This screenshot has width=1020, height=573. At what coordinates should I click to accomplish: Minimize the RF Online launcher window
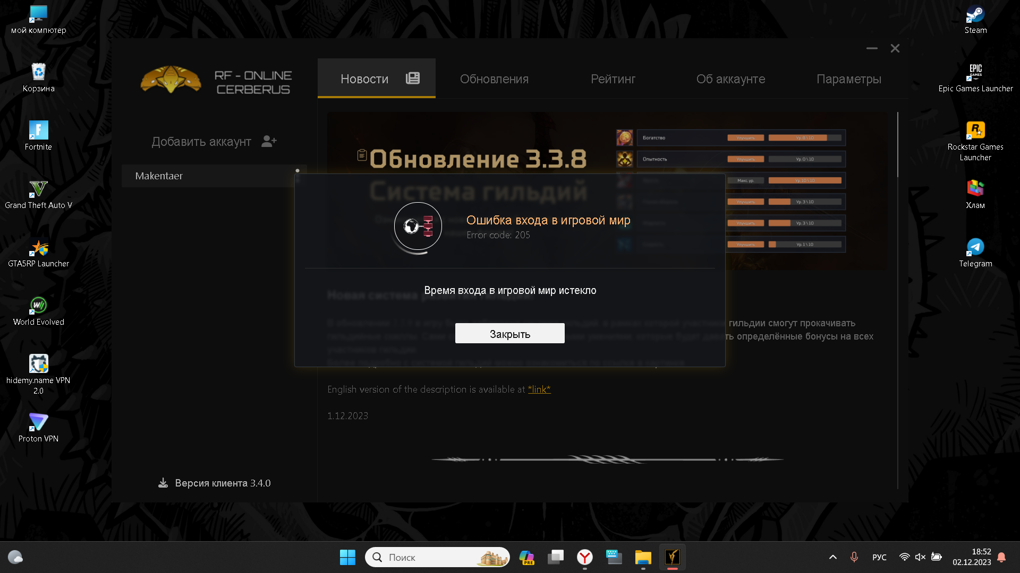(x=872, y=48)
